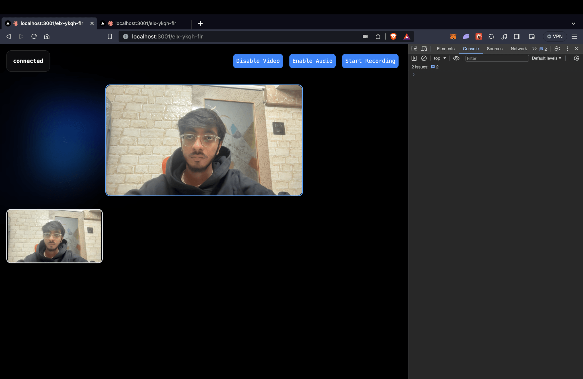Click the camera indicator in address bar
The image size is (583, 379).
tap(365, 36)
